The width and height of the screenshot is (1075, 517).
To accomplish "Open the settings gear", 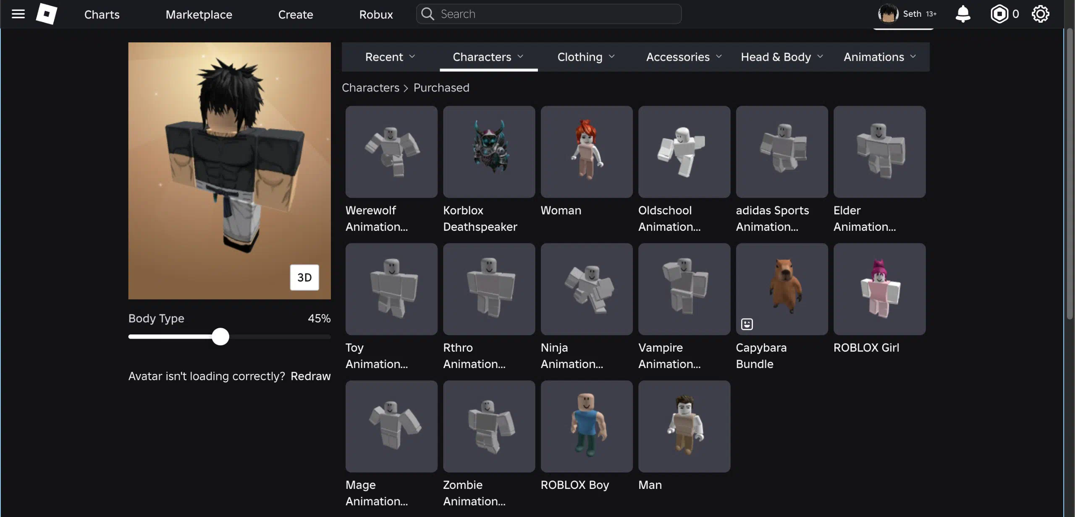I will tap(1041, 14).
